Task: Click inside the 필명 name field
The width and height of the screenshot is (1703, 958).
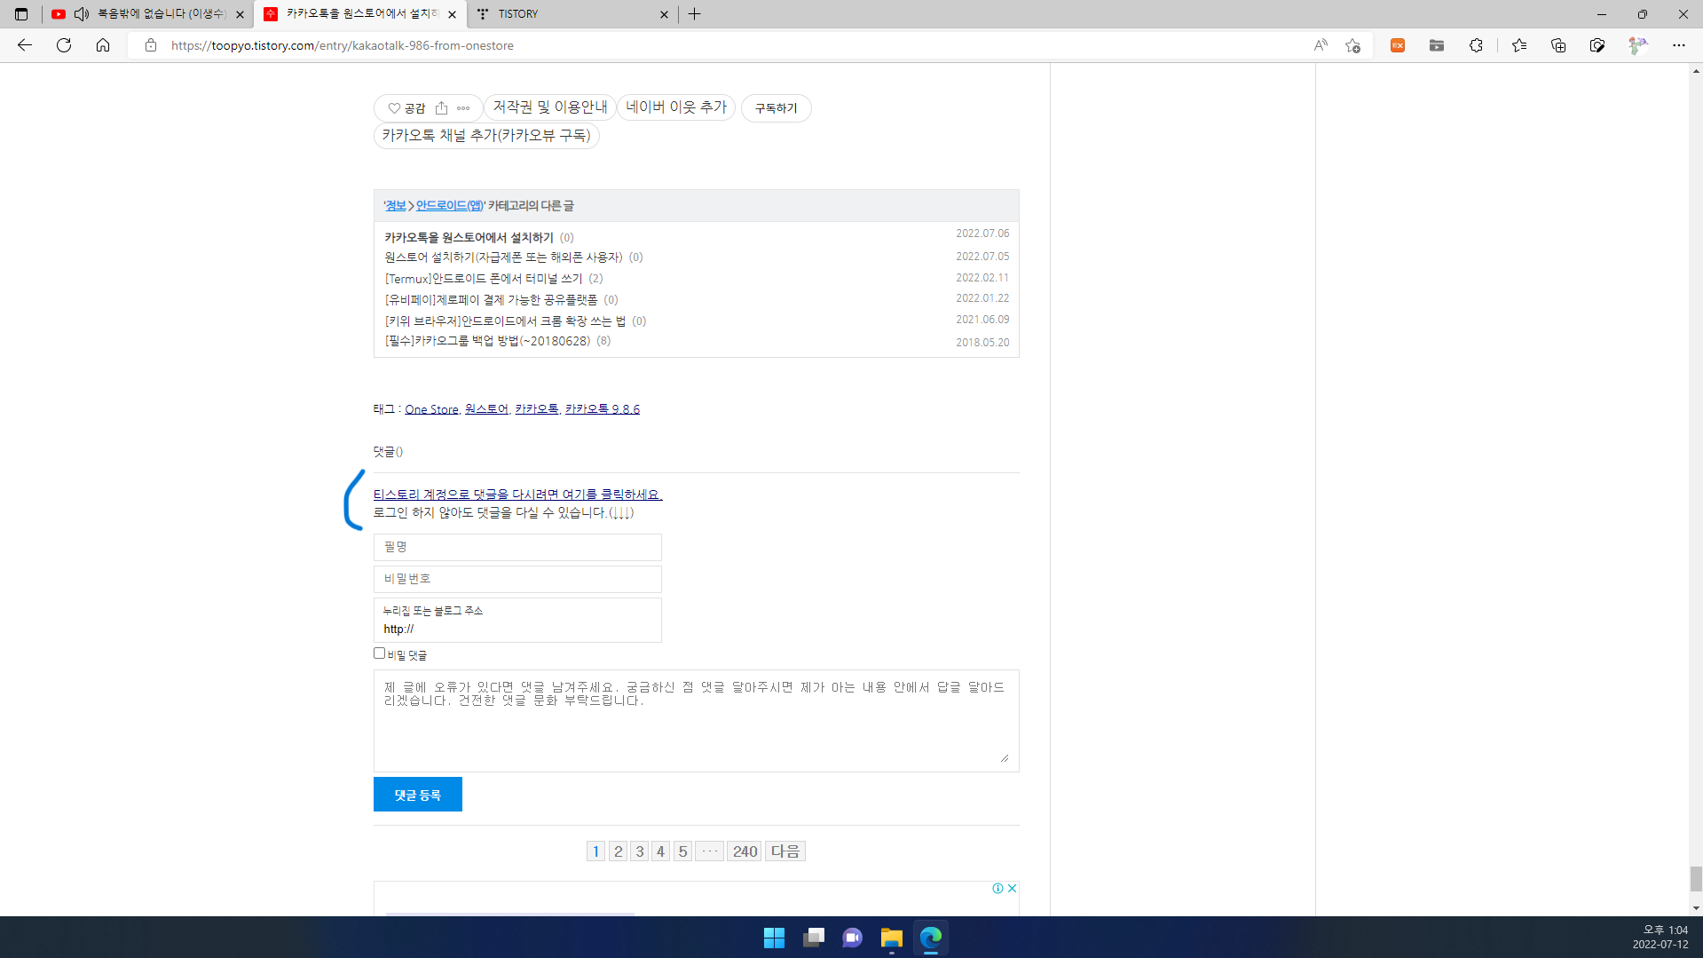Action: [x=516, y=547]
